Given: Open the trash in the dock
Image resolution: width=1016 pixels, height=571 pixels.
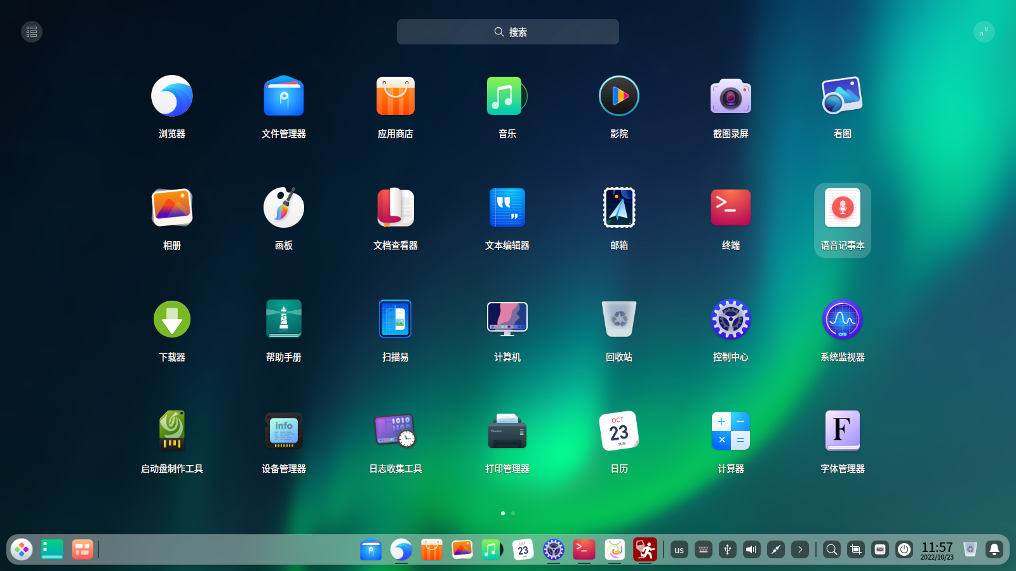Looking at the screenshot, I should (x=970, y=549).
